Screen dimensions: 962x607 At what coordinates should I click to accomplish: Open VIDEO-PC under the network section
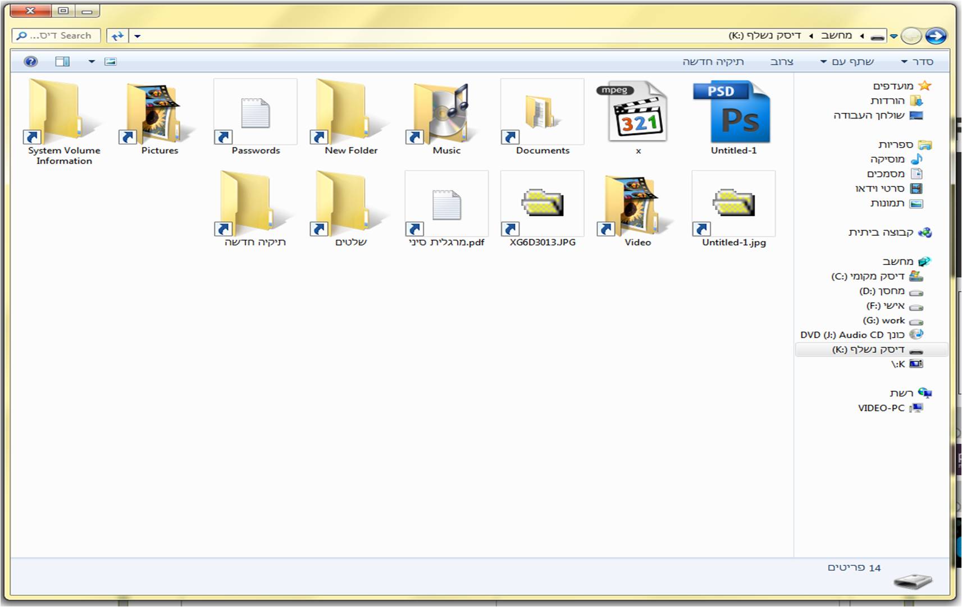coord(890,408)
